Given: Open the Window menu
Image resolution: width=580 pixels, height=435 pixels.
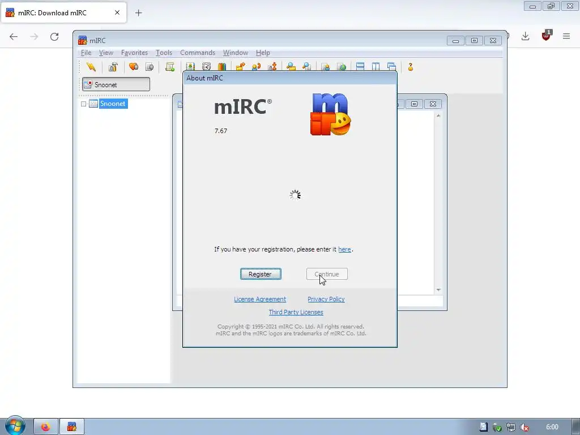Looking at the screenshot, I should [x=235, y=53].
